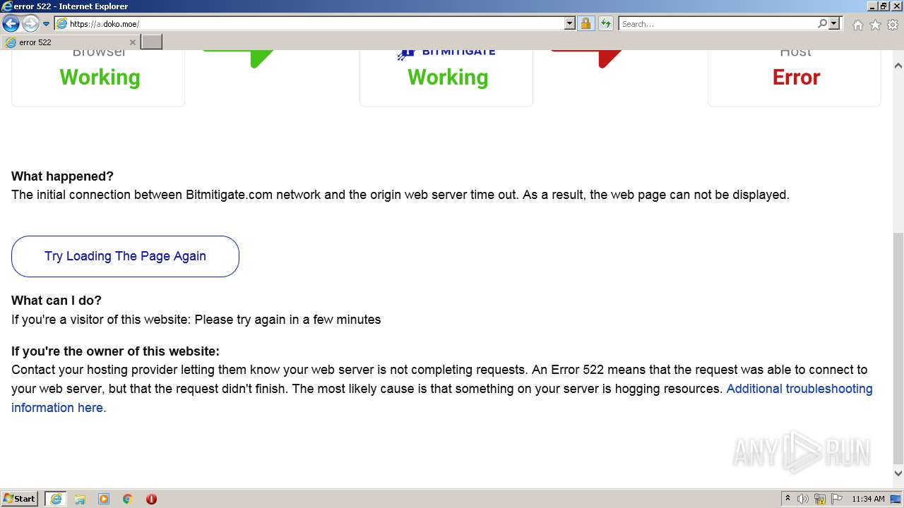The image size is (904, 508).
Task: Click the 'What can I do?' heading
Action: tap(56, 301)
